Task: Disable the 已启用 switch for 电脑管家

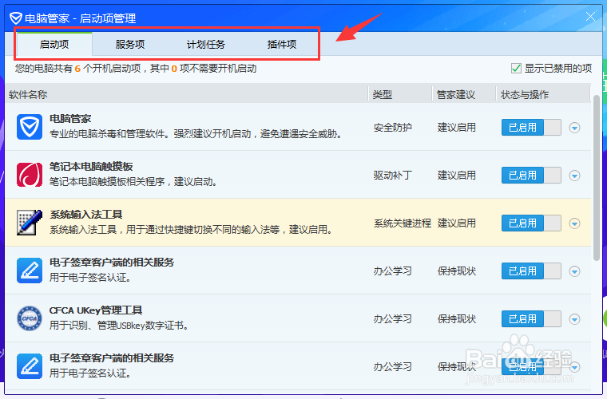Action: click(531, 127)
